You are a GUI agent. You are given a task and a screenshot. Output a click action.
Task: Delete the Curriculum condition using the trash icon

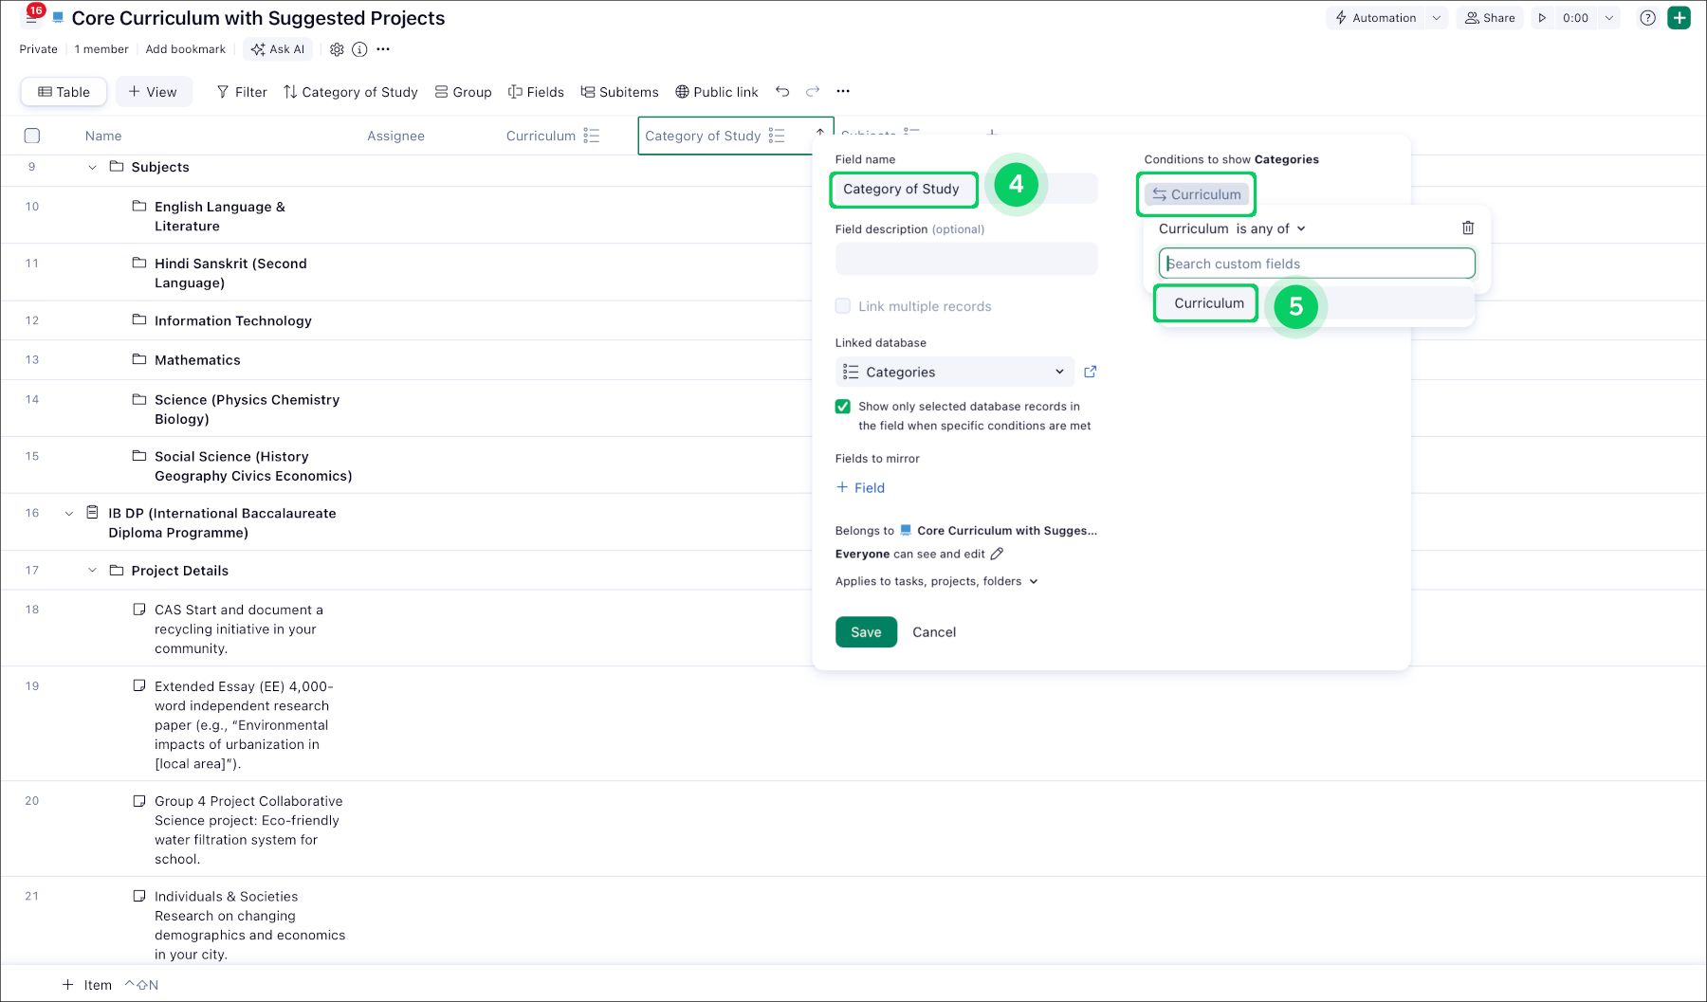click(x=1468, y=228)
